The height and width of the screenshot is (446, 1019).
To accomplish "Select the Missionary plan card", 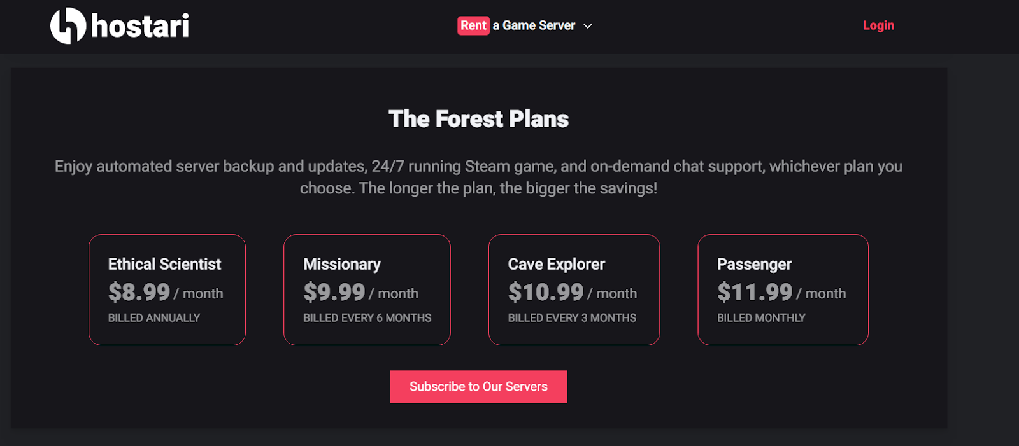I will coord(367,290).
